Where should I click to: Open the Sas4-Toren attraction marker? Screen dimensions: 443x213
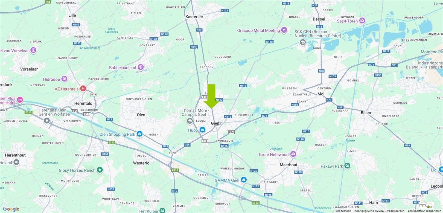tap(362, 21)
